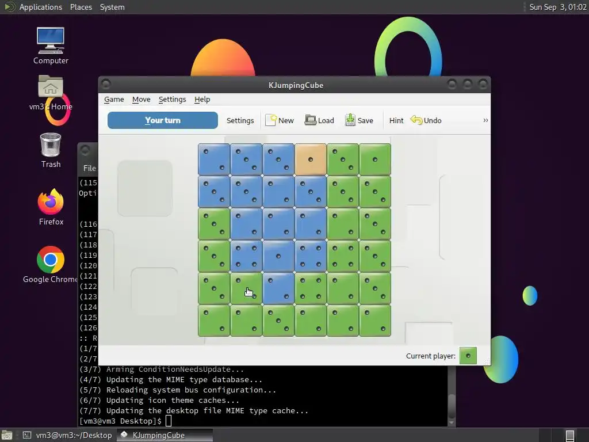Click the tan neutral cube in top row

pos(310,159)
